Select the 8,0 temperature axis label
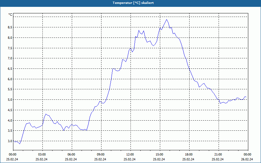261x163 pixels. pyautogui.click(x=10, y=37)
